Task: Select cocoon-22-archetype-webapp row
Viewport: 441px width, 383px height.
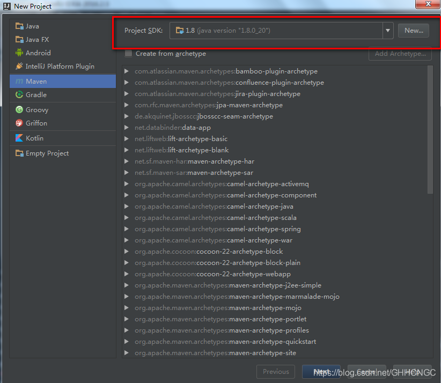Action: point(275,274)
